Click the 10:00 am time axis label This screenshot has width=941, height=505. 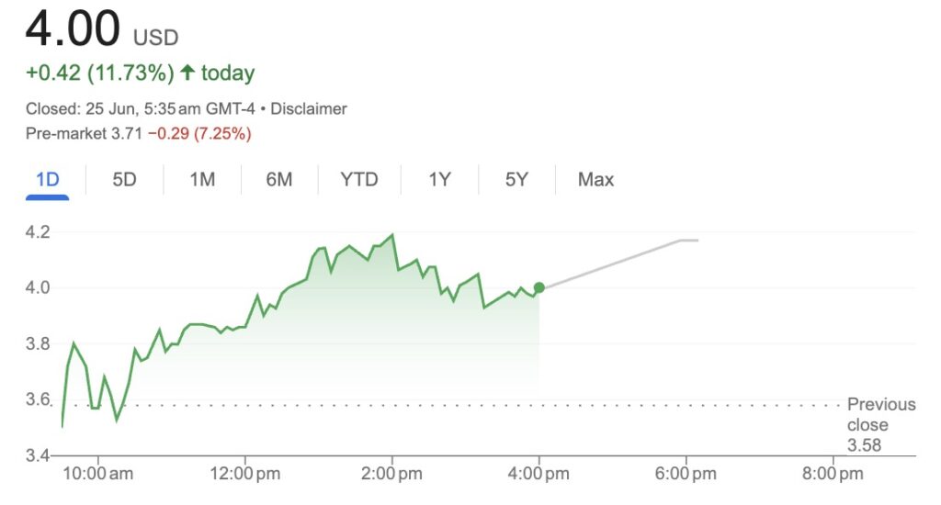pos(98,474)
